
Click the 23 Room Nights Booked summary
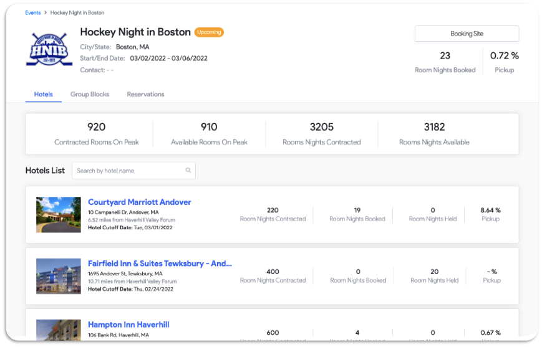click(x=445, y=62)
